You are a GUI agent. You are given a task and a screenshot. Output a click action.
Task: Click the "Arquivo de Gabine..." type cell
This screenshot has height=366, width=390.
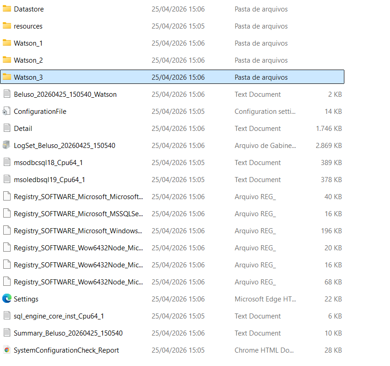click(x=265, y=146)
